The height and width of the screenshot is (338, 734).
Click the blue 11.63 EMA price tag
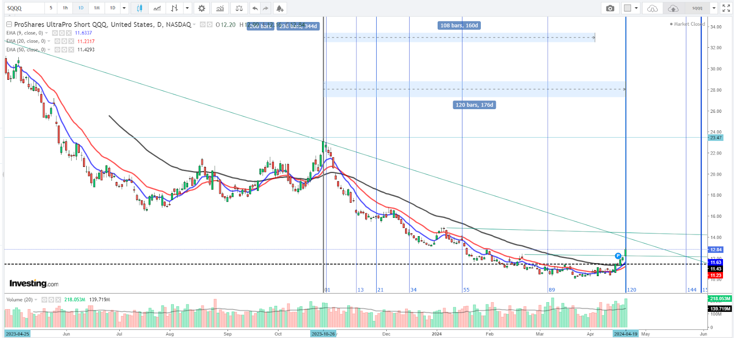(716, 263)
